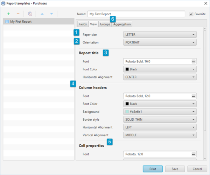Open the Orientation PORTRAIT dropdown

click(x=160, y=43)
